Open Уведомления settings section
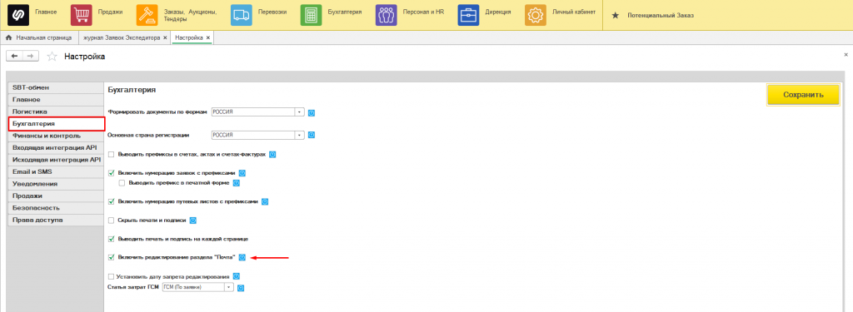The width and height of the screenshot is (853, 312). point(55,184)
